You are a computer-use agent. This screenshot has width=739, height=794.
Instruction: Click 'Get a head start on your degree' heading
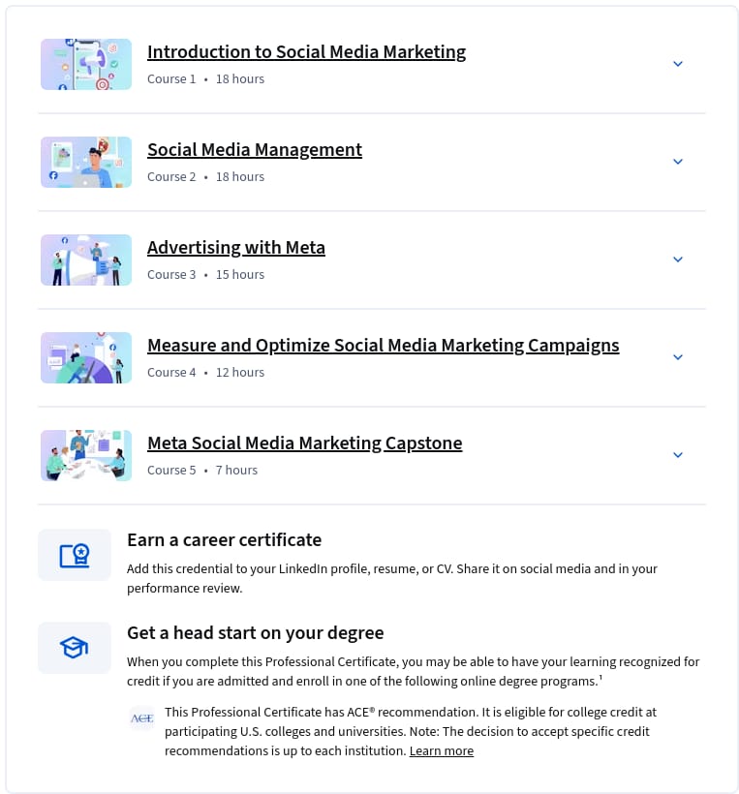[256, 633]
